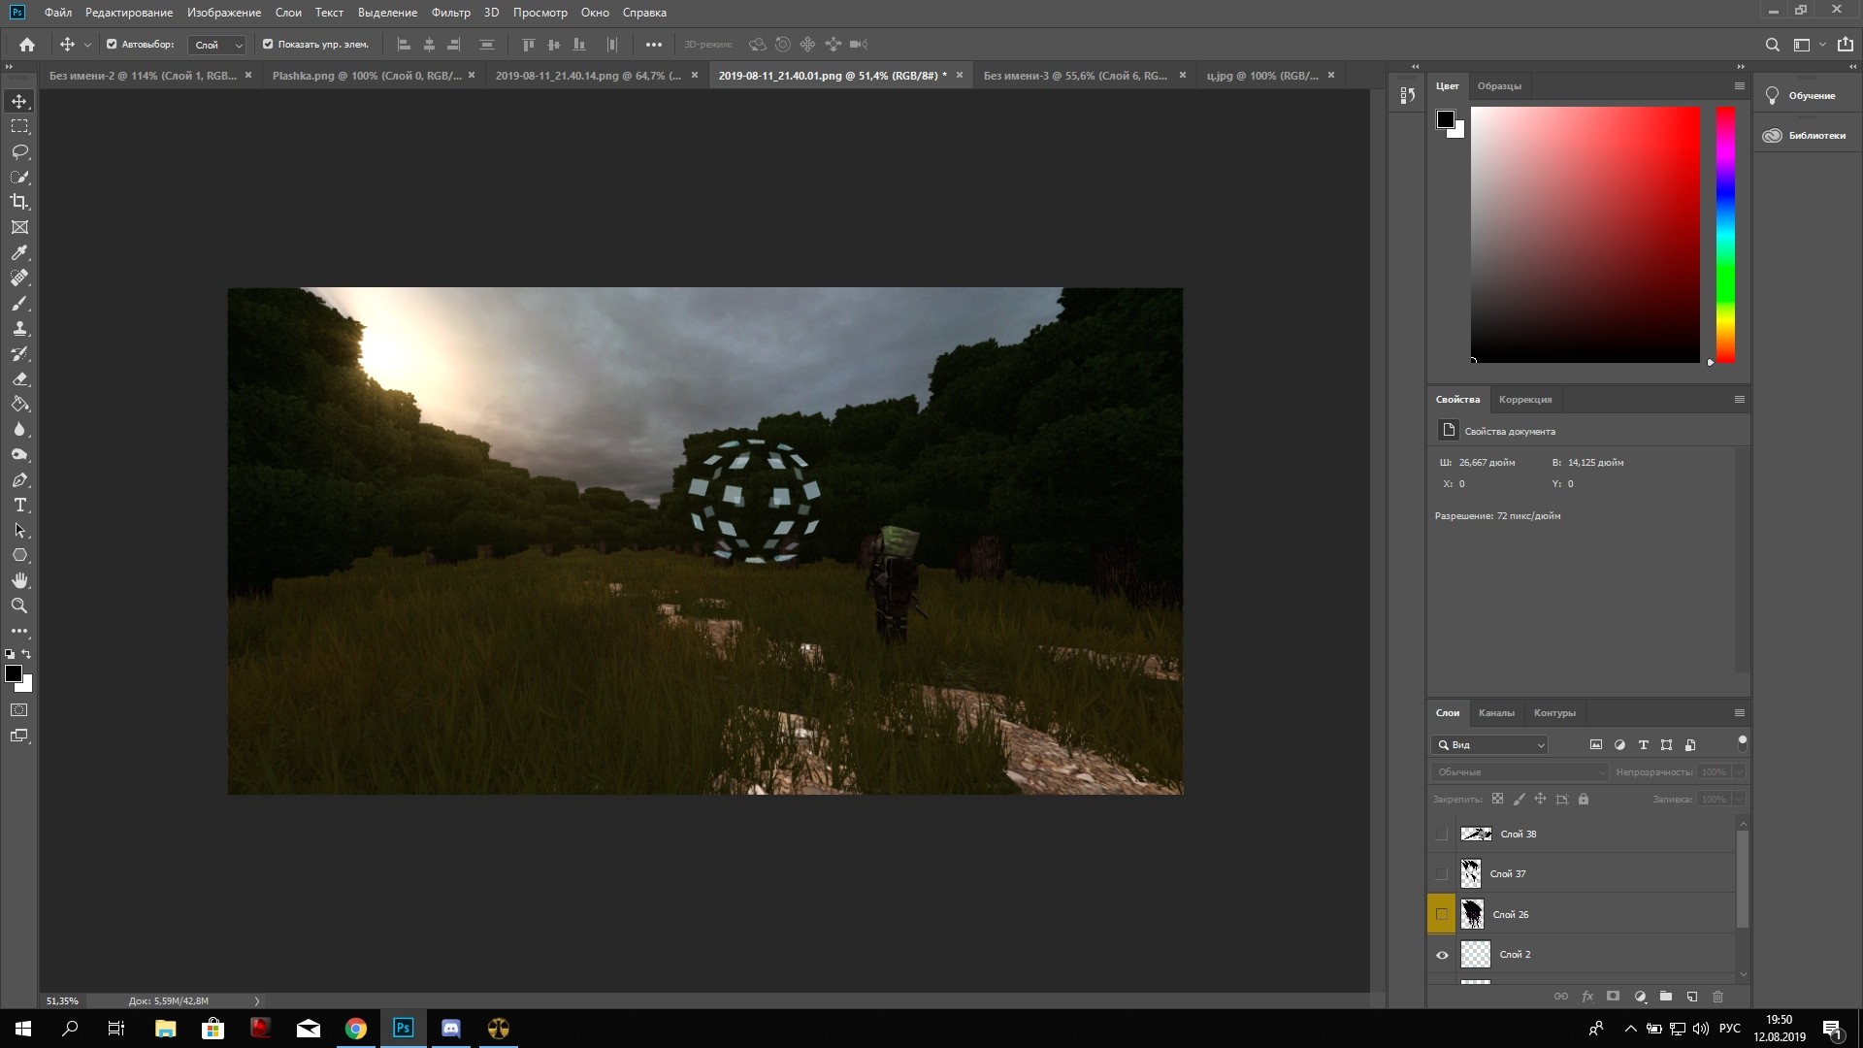Select the Paint Bucket tool
The image size is (1863, 1048).
19,404
